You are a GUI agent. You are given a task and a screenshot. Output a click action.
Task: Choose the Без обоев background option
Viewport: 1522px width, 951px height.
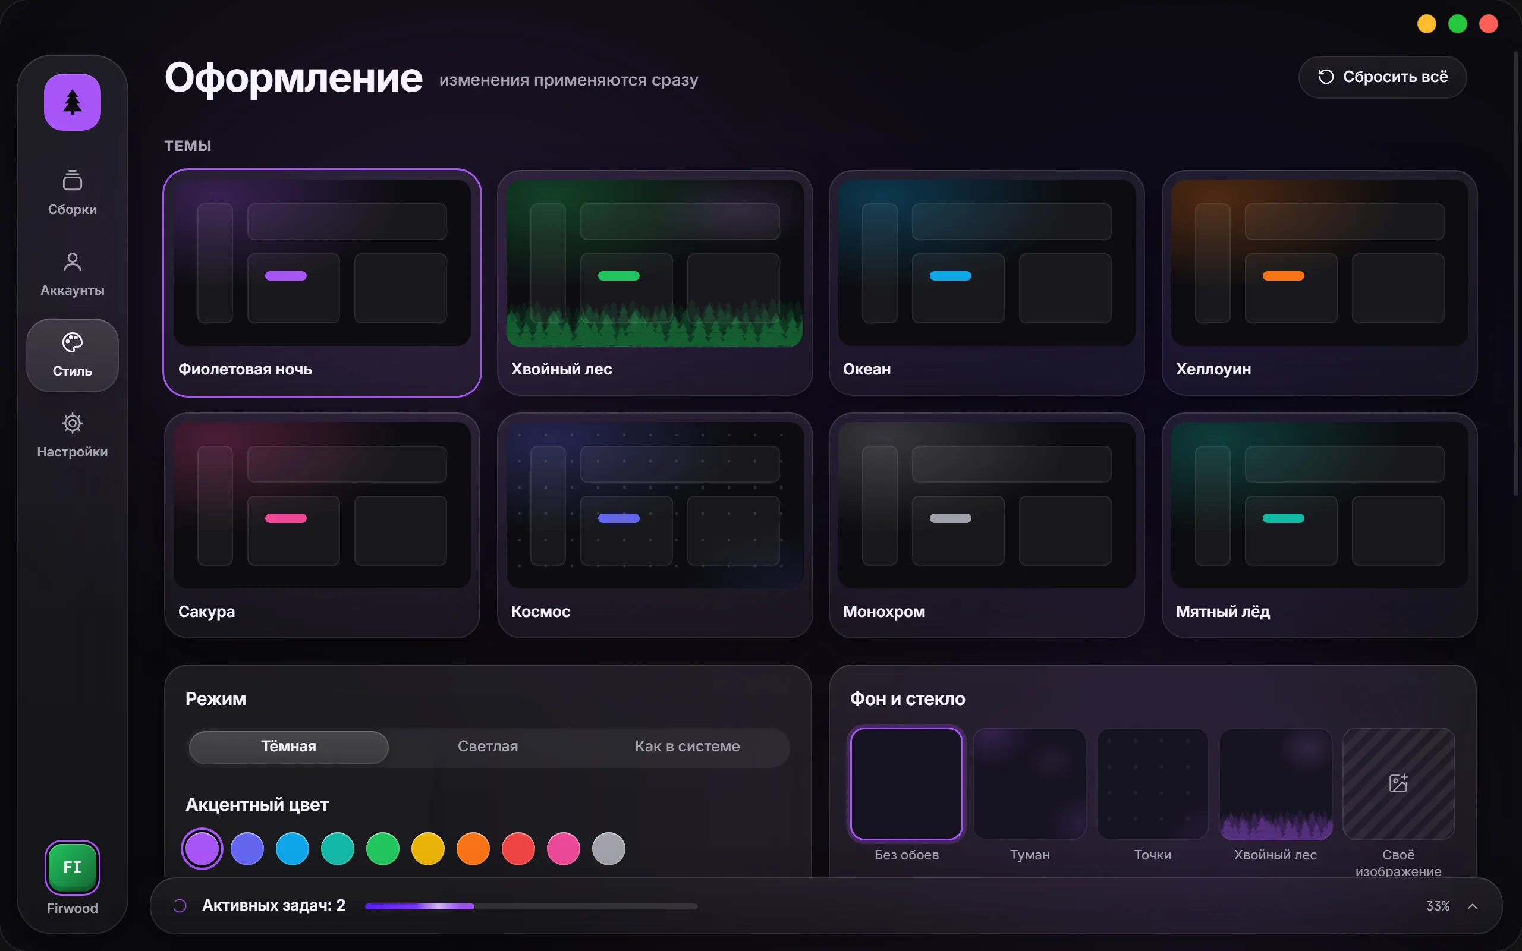tap(906, 784)
